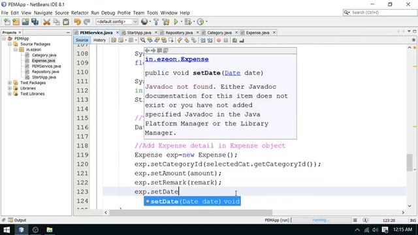The image size is (418, 235).
Task: Collapse the Source Packages node
Action: (10, 44)
